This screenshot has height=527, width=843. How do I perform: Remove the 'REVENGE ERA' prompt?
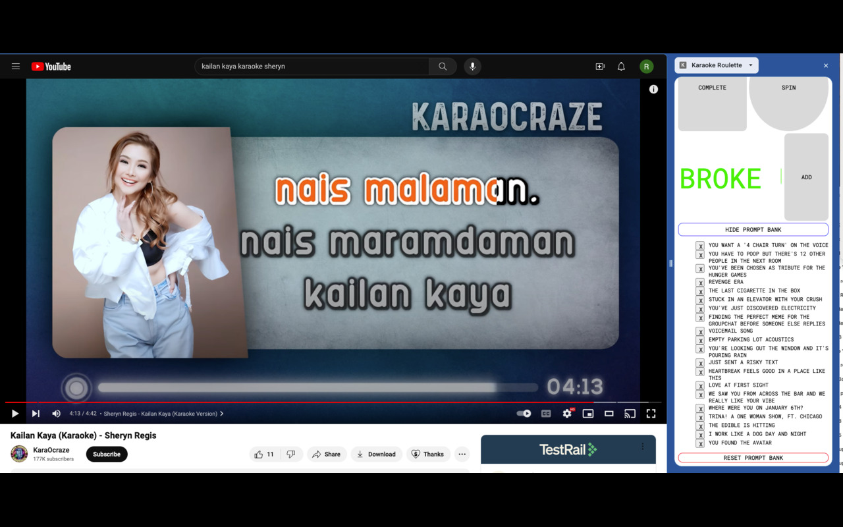pos(700,283)
